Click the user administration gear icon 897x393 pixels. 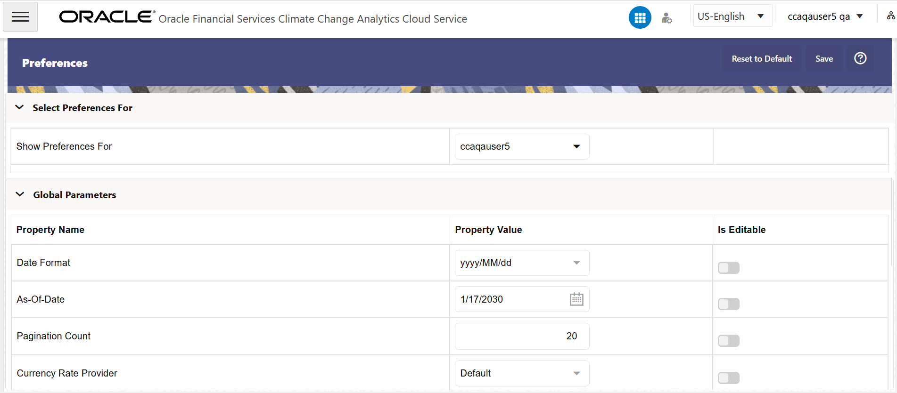(667, 18)
